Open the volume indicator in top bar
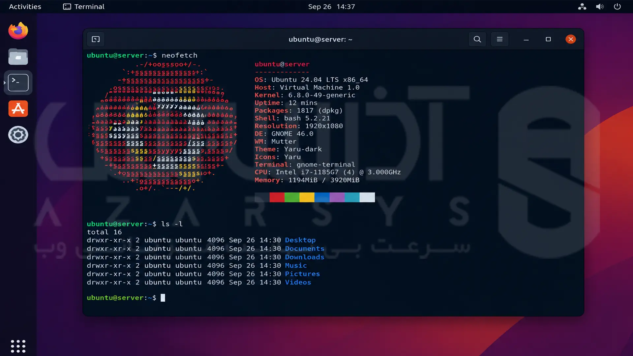 point(599,7)
